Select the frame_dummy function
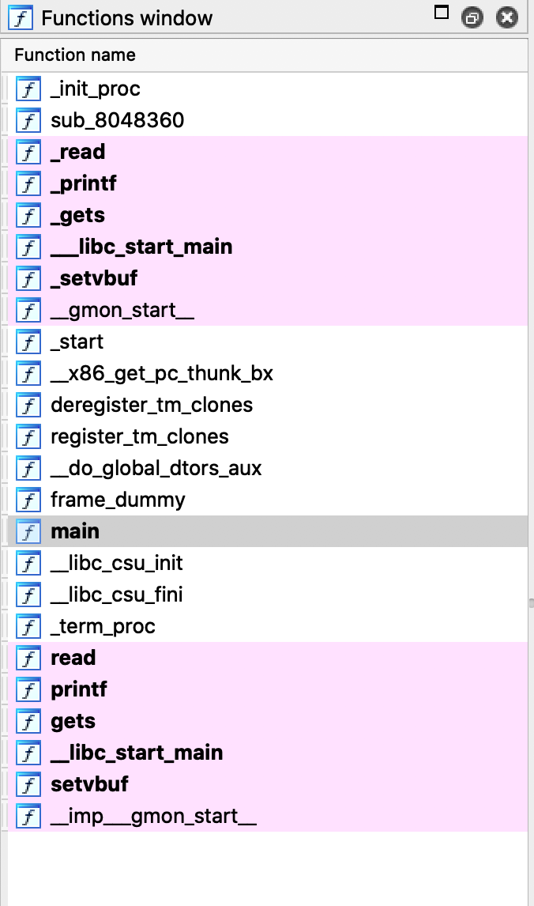This screenshot has height=906, width=534. [268, 500]
